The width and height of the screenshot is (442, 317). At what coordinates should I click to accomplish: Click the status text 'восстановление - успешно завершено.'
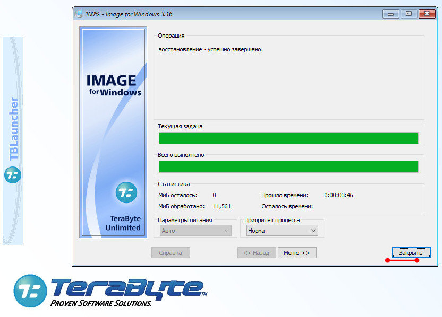tap(210, 49)
